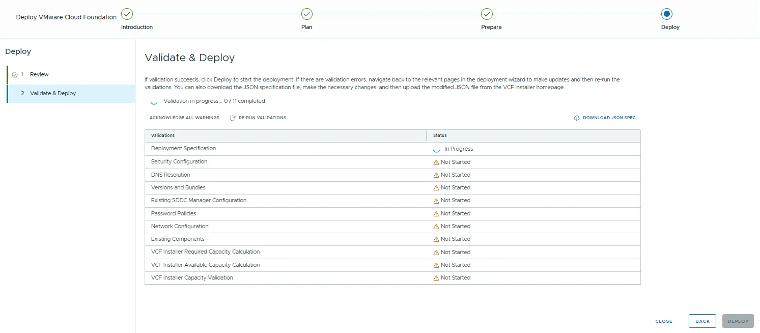
Task: Open the Review step in sidebar
Action: 71,75
